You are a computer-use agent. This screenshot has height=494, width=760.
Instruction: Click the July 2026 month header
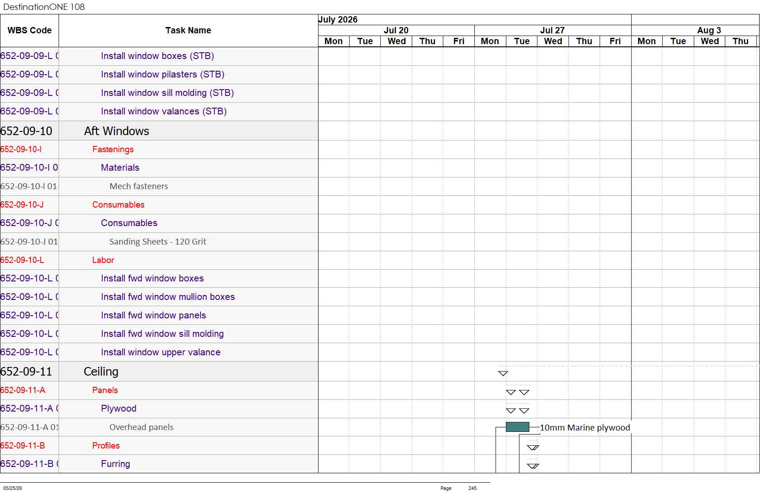point(338,19)
